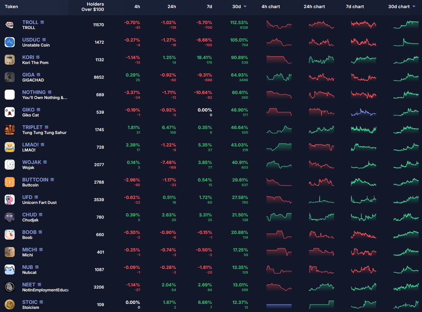Viewport: 422px width, 312px height.
Task: Sort by Holders Over $100 header
Action: [92, 7]
